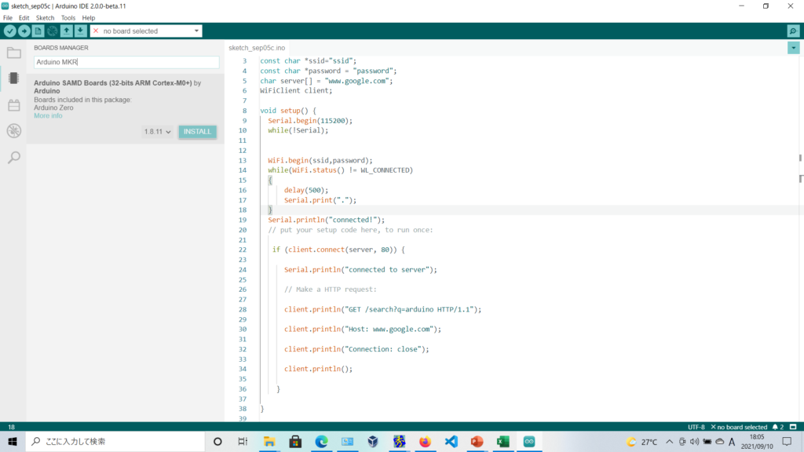Image resolution: width=804 pixels, height=452 pixels.
Task: Click 'no board selected' in status bar
Action: coord(739,427)
